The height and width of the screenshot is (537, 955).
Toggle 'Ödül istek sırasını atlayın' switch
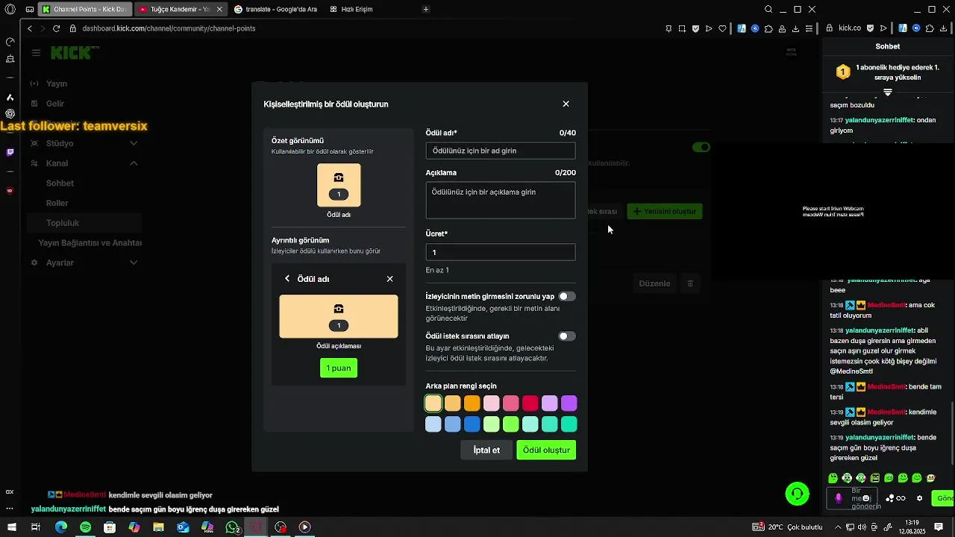point(567,336)
